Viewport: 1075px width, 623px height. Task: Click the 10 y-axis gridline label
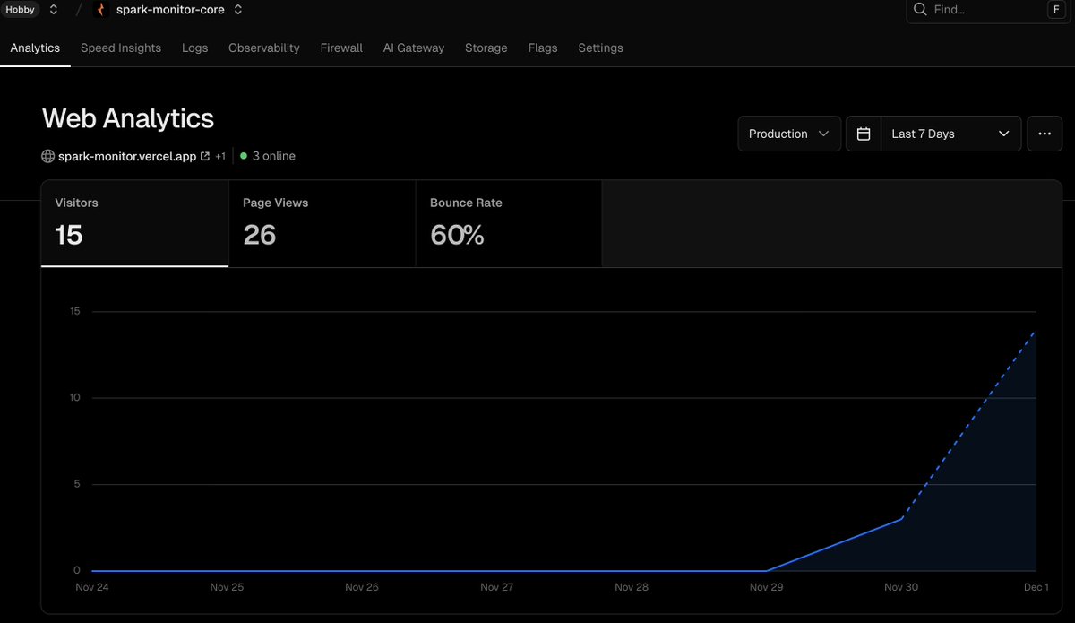coord(75,397)
